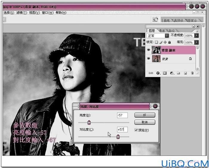The height and width of the screenshot is (168, 209).
Task: Collapse the Layers panel with minimize button
Action: coord(193,26)
